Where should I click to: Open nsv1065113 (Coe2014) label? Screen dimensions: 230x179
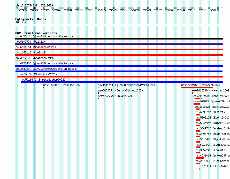[31, 52]
